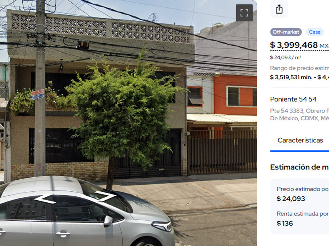Click the Estimación de m heading
Viewport: 329px width, 246px height.
pyautogui.click(x=299, y=167)
